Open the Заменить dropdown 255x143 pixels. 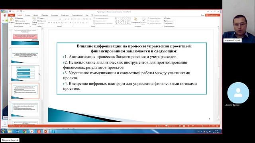[x=169, y=21]
